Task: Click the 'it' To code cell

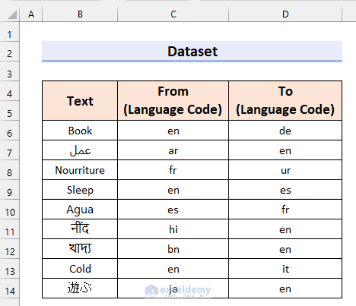Action: [x=285, y=269]
